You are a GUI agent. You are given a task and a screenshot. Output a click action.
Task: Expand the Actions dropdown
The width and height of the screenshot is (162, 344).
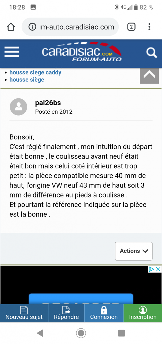tap(134, 251)
